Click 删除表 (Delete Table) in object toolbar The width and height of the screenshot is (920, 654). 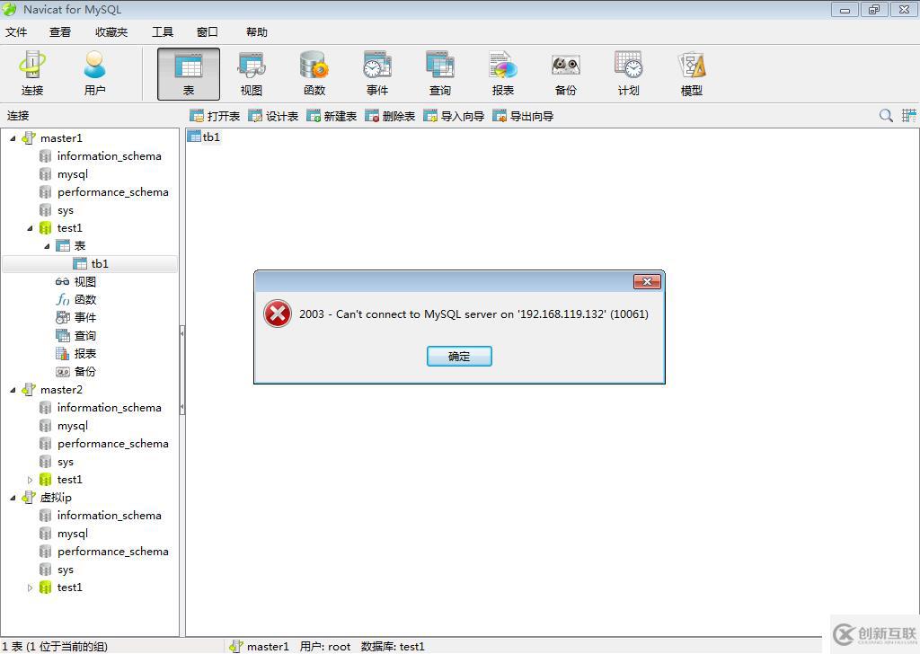tap(390, 116)
